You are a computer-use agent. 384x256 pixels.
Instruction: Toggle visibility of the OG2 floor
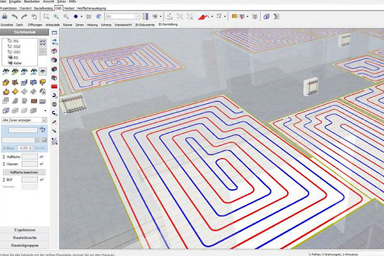pos(10,47)
